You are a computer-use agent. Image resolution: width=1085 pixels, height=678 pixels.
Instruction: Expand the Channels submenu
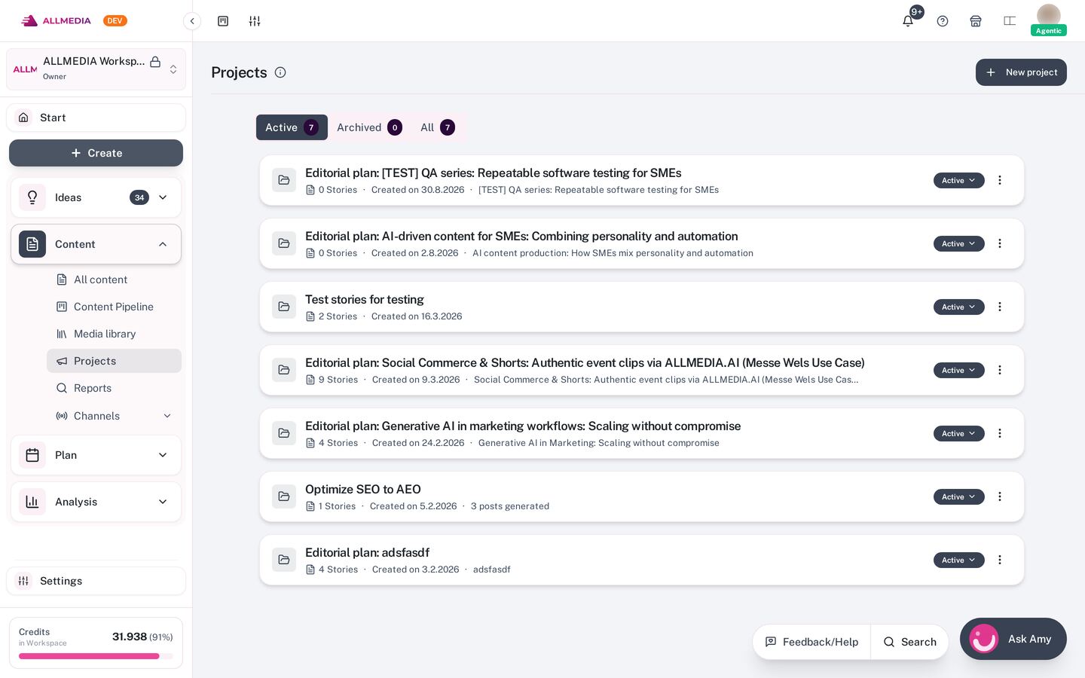(x=167, y=416)
